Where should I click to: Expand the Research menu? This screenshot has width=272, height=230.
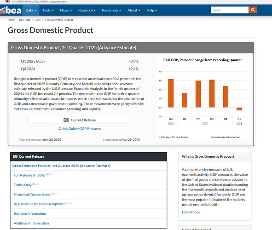point(87,10)
